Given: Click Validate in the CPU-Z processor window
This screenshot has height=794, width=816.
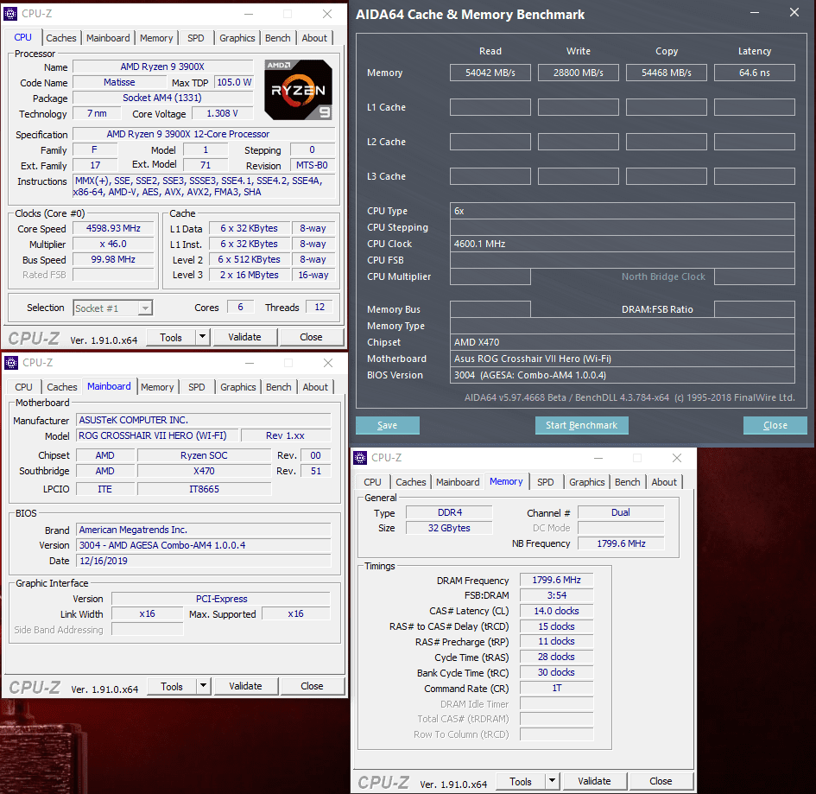Looking at the screenshot, I should coord(244,337).
